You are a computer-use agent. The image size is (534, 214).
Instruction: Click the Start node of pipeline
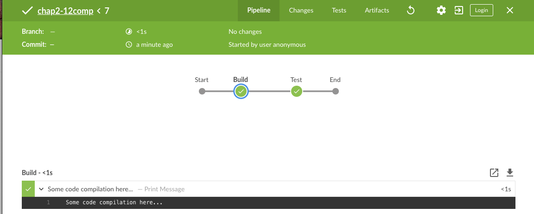[202, 91]
